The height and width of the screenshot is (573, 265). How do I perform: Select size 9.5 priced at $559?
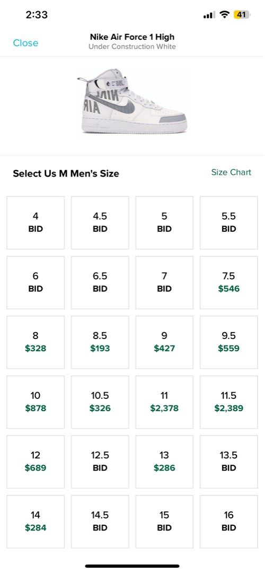(x=229, y=342)
